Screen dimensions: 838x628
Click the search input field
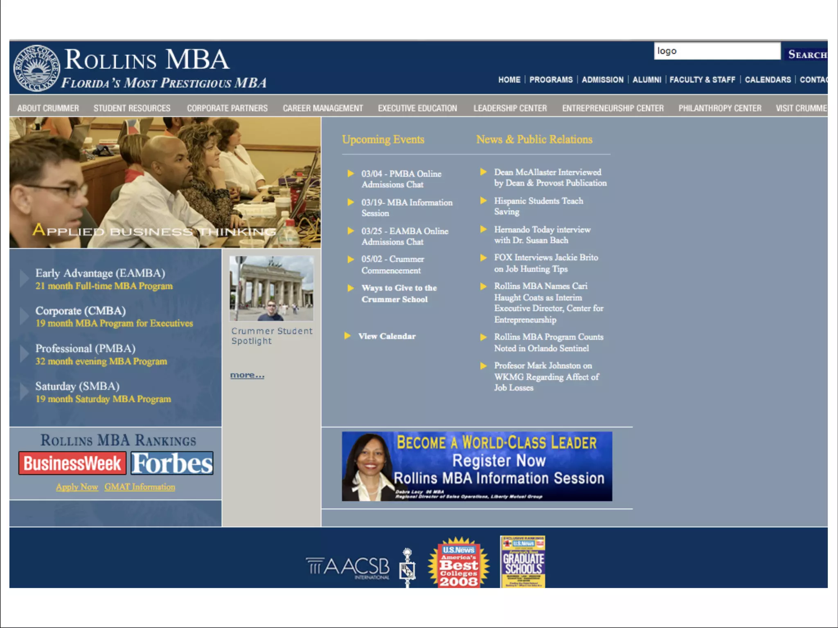coord(716,51)
